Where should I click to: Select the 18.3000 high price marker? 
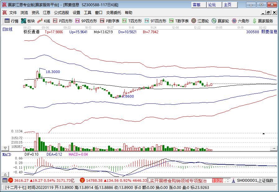pos(53,72)
